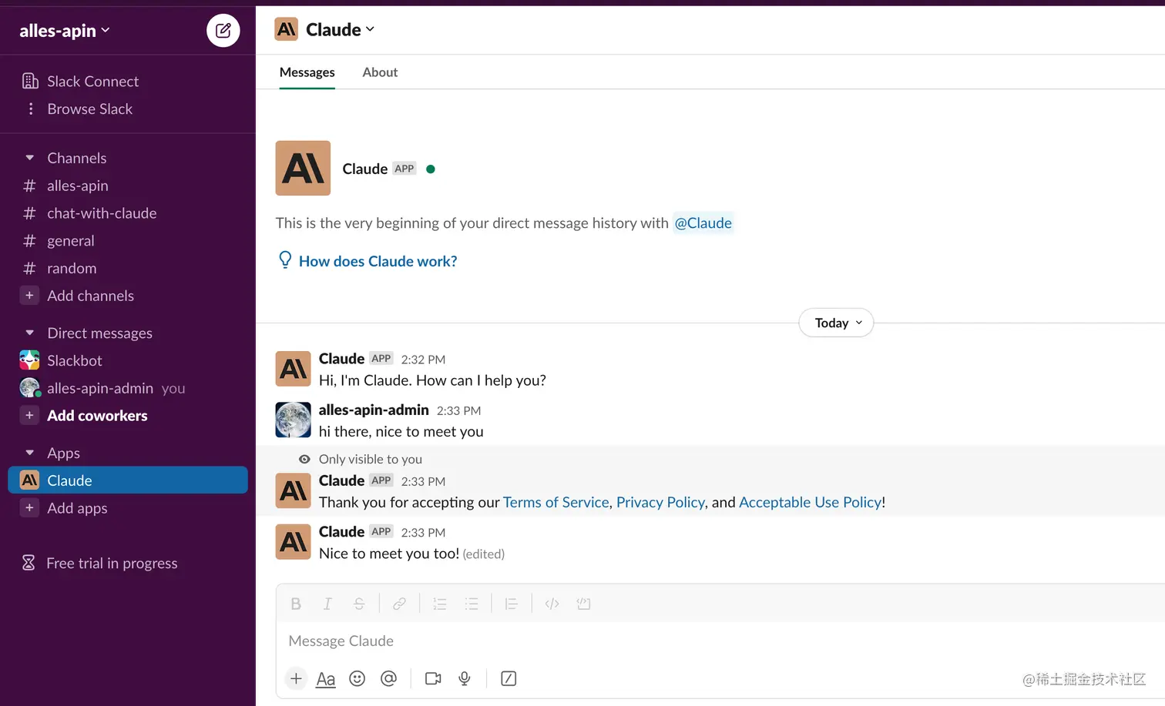Click the @Claude mention link

pos(703,223)
